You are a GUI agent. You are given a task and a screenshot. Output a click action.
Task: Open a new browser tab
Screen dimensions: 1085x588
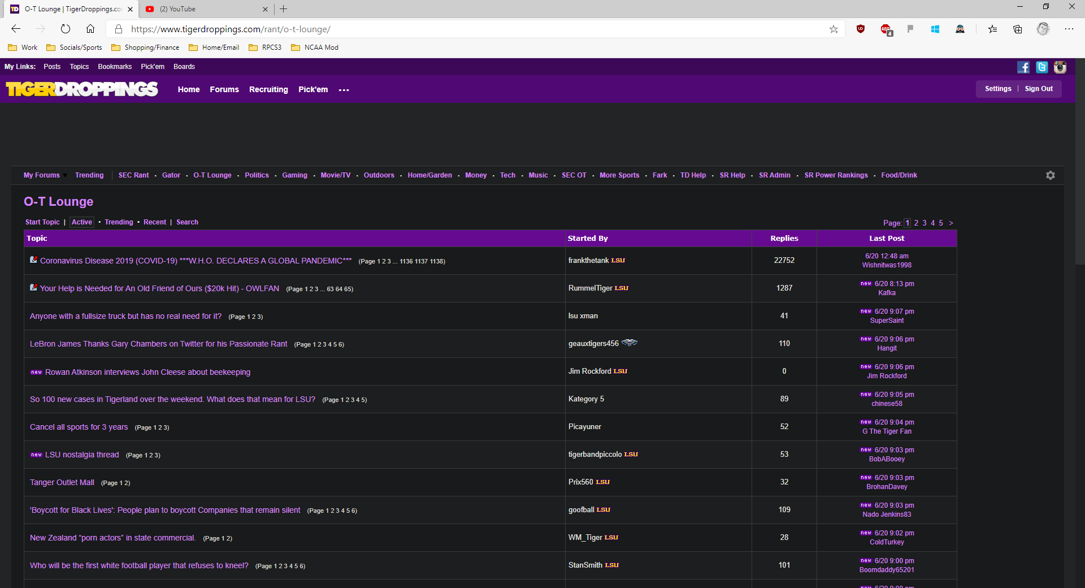284,9
